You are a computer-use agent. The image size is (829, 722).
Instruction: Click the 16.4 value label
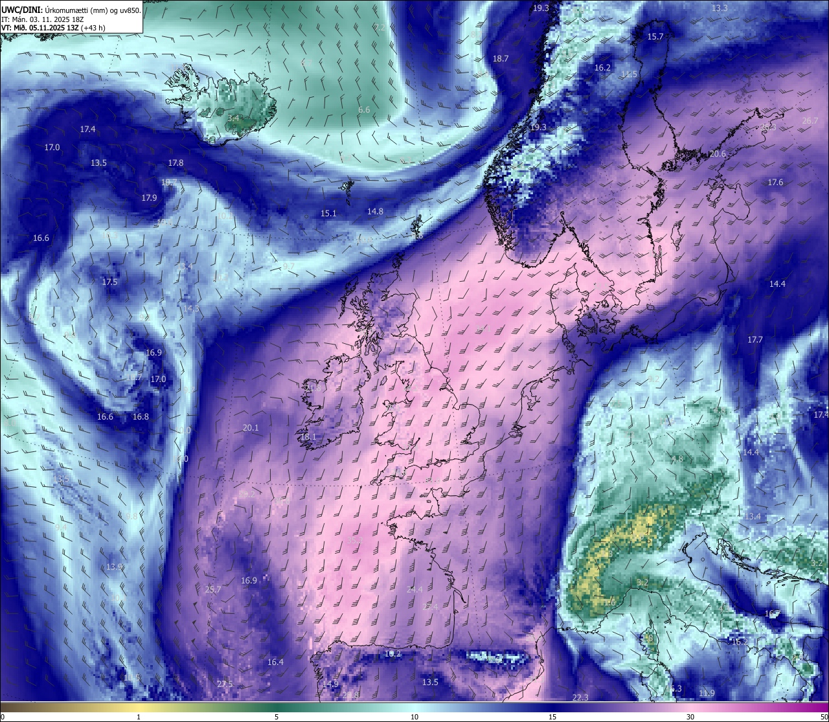(x=275, y=662)
